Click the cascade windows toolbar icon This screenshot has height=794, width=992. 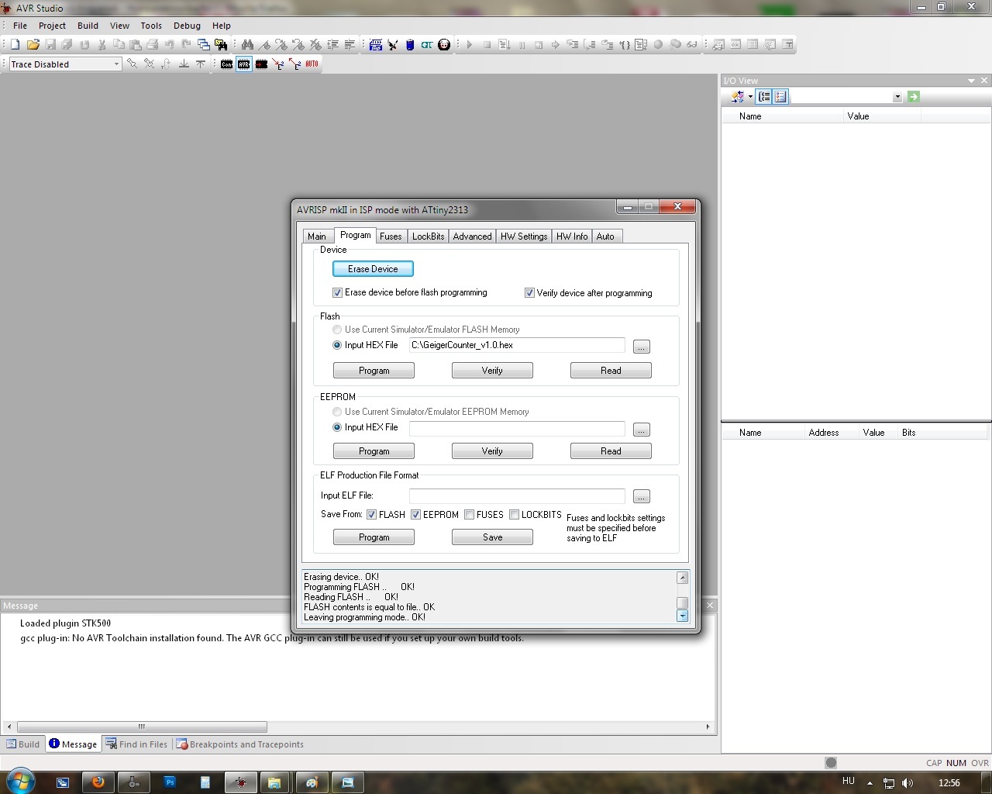(x=204, y=45)
